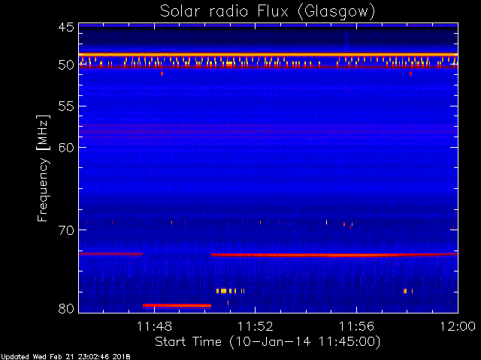Click the frequency tick label "50"
The image size is (481, 360).
66,65
